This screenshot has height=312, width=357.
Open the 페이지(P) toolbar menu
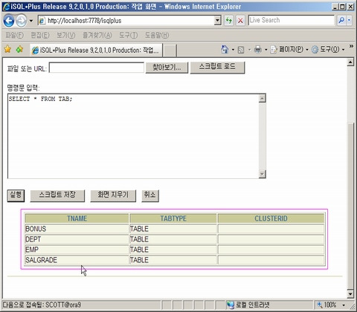coord(289,50)
